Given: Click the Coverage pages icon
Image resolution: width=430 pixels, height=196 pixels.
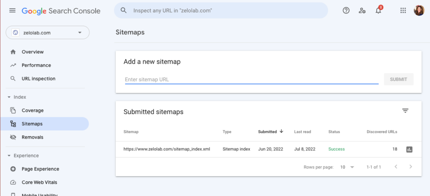Looking at the screenshot, I should click(13, 111).
